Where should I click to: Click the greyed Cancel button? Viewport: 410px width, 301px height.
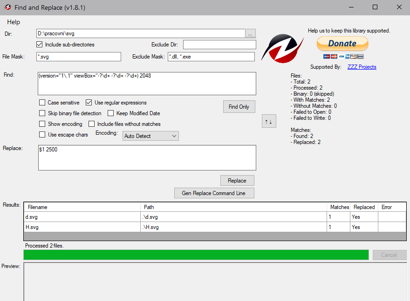click(x=389, y=255)
